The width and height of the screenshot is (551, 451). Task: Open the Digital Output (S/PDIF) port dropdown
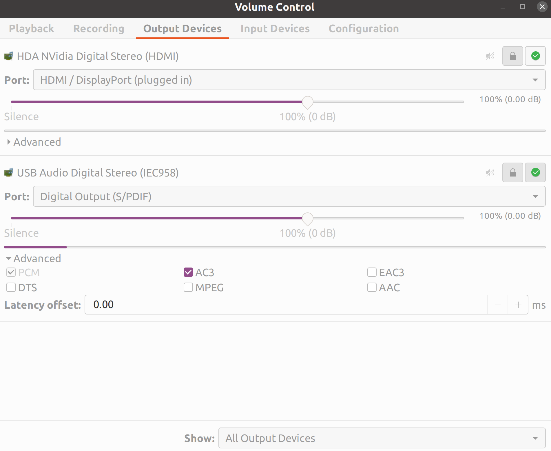(x=289, y=196)
